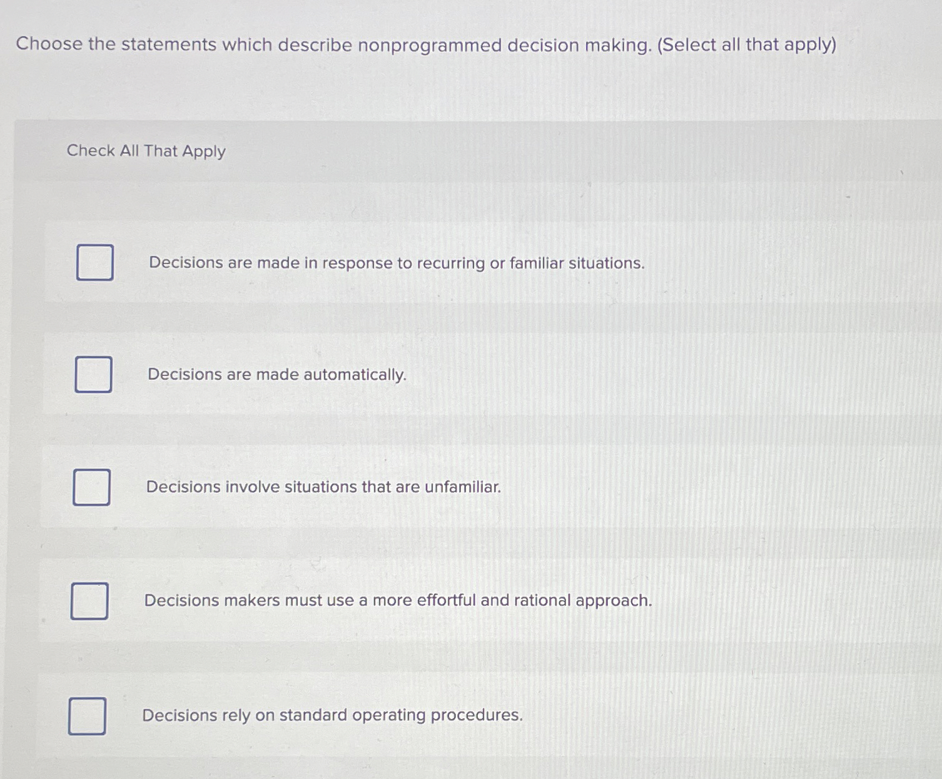Click the question text about nonprogrammed decision making

(426, 44)
